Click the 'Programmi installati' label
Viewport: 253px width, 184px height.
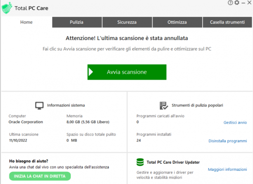[154, 134]
